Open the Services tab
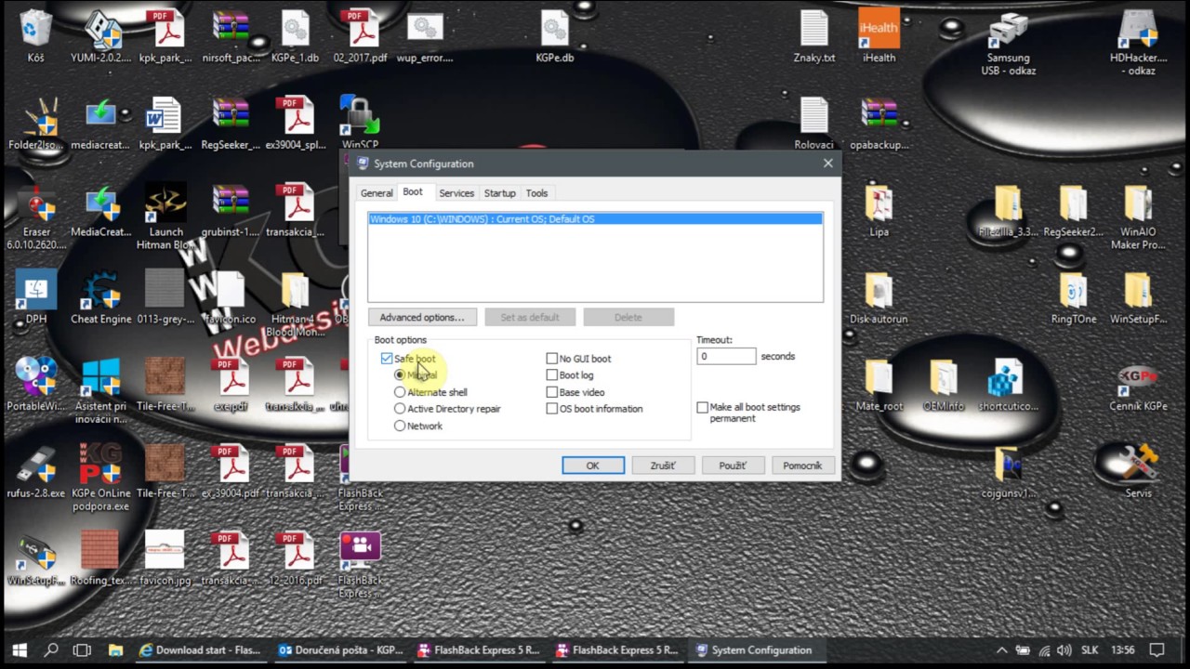This screenshot has height=669, width=1190. (456, 193)
